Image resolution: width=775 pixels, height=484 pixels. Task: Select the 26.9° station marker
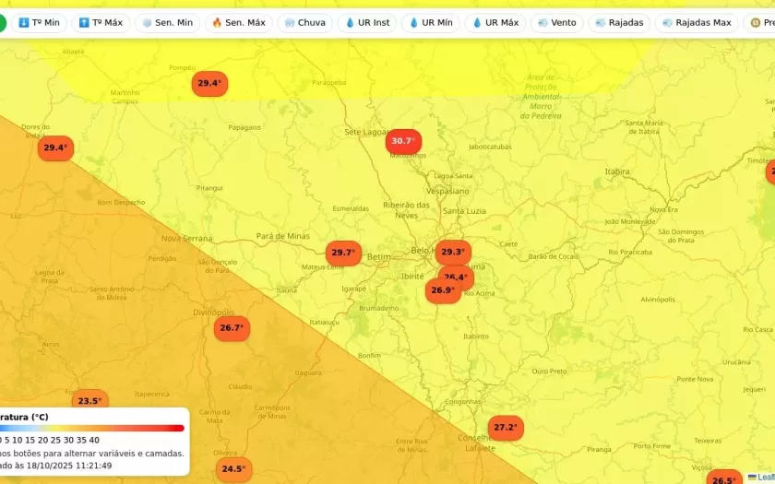point(443,290)
